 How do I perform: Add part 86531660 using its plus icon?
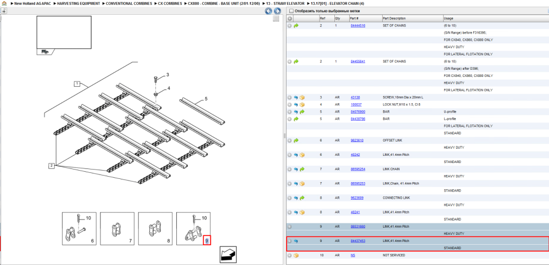coord(289,227)
